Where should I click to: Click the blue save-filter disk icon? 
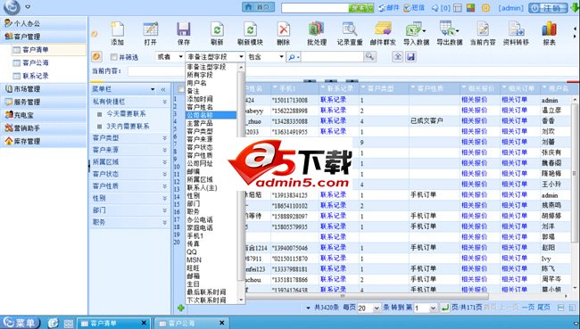(410, 56)
